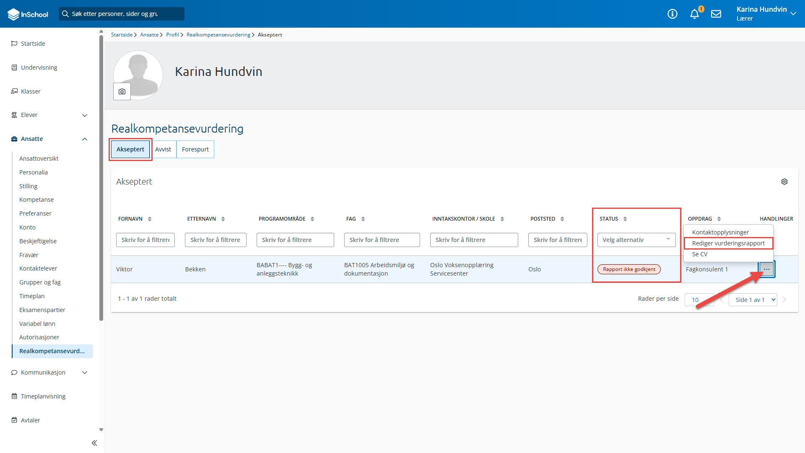Open the notifications bell
The image size is (805, 453).
(x=694, y=14)
